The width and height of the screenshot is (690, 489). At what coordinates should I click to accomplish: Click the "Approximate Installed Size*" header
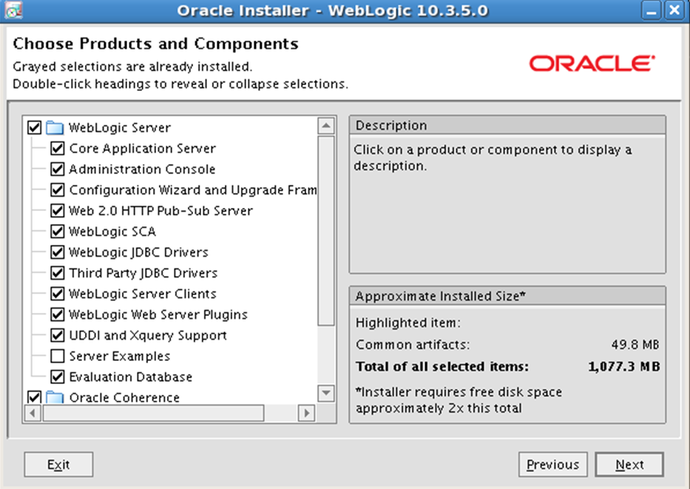(x=507, y=296)
